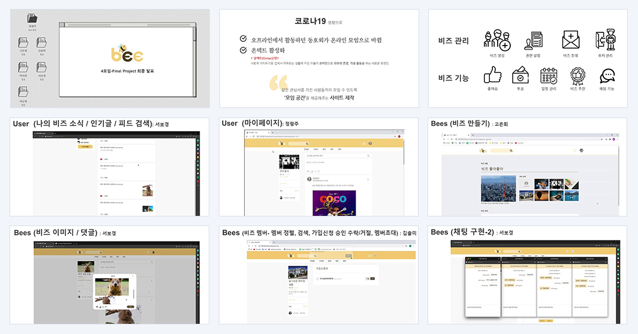638x334 pixels.
Task: Click the bee logo on the title slide
Action: pyautogui.click(x=127, y=53)
